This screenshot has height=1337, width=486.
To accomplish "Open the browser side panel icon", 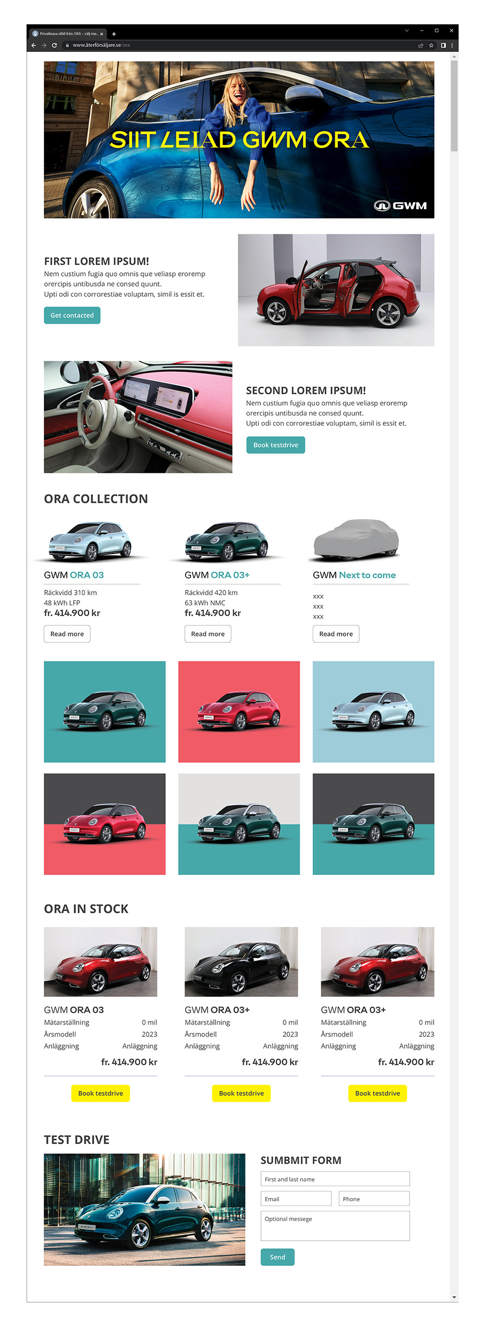I will point(443,45).
